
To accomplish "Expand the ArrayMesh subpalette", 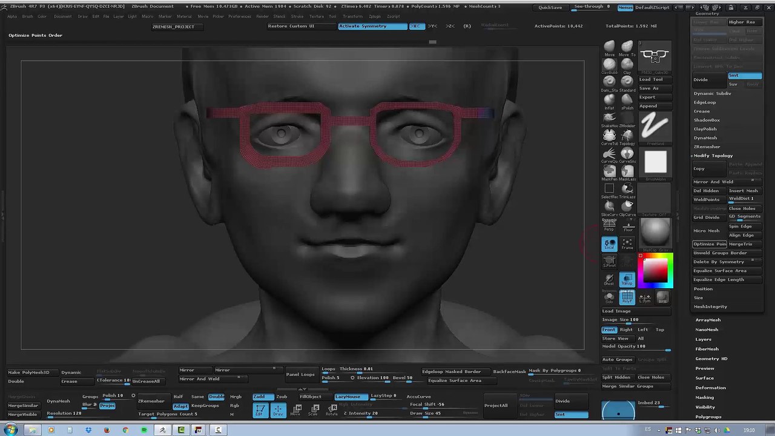I will point(708,320).
